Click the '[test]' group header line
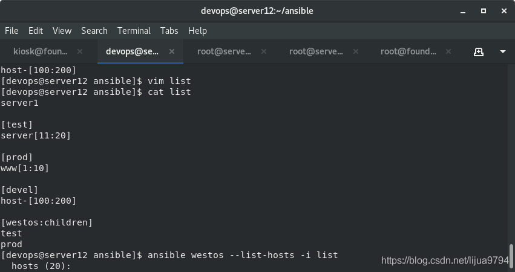The width and height of the screenshot is (515, 272). tap(17, 125)
